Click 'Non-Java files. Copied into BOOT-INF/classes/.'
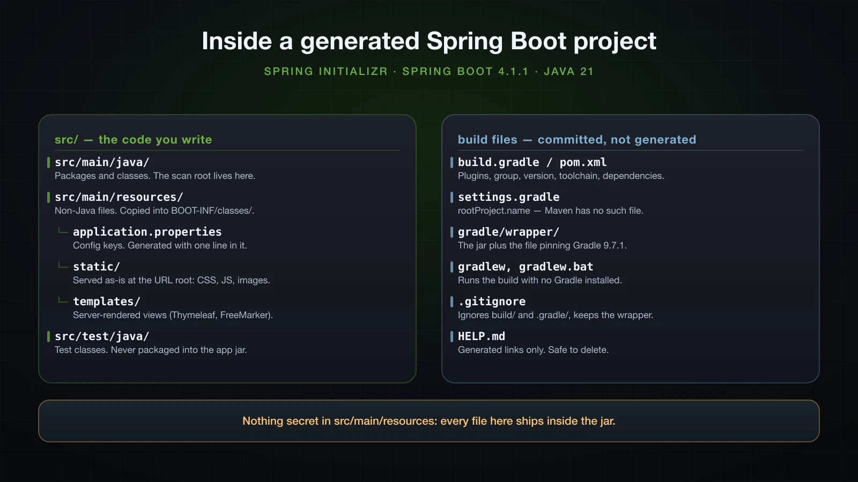 pos(154,210)
